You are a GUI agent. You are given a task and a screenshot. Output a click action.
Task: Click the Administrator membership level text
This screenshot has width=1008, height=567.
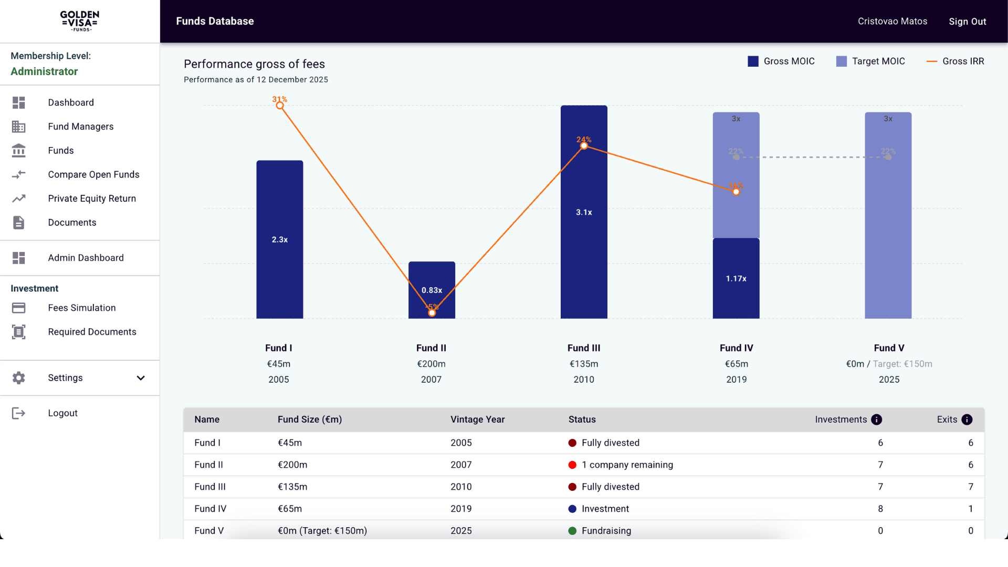(44, 71)
